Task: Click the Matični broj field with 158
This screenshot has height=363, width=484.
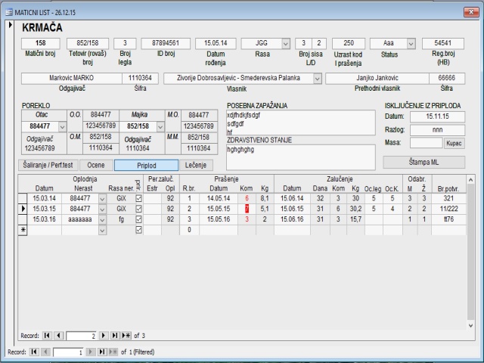Action: [41, 44]
